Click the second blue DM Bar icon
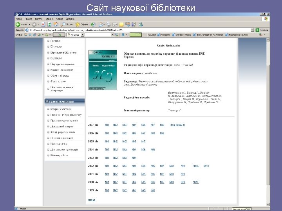The width and height of the screenshot is (282, 211). click(x=30, y=35)
